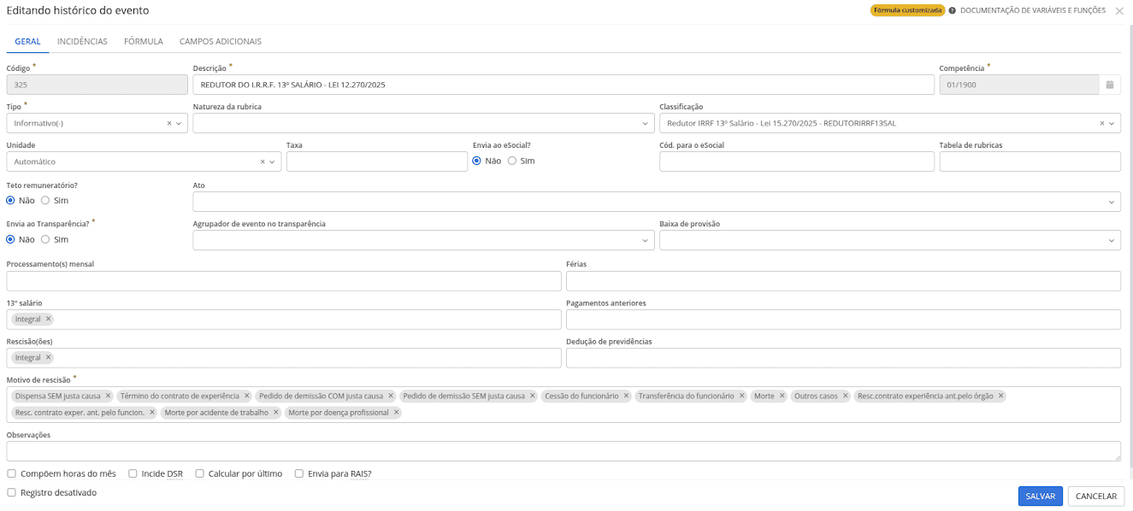
Task: Remove the Outros casos rescission tag
Action: click(x=845, y=396)
